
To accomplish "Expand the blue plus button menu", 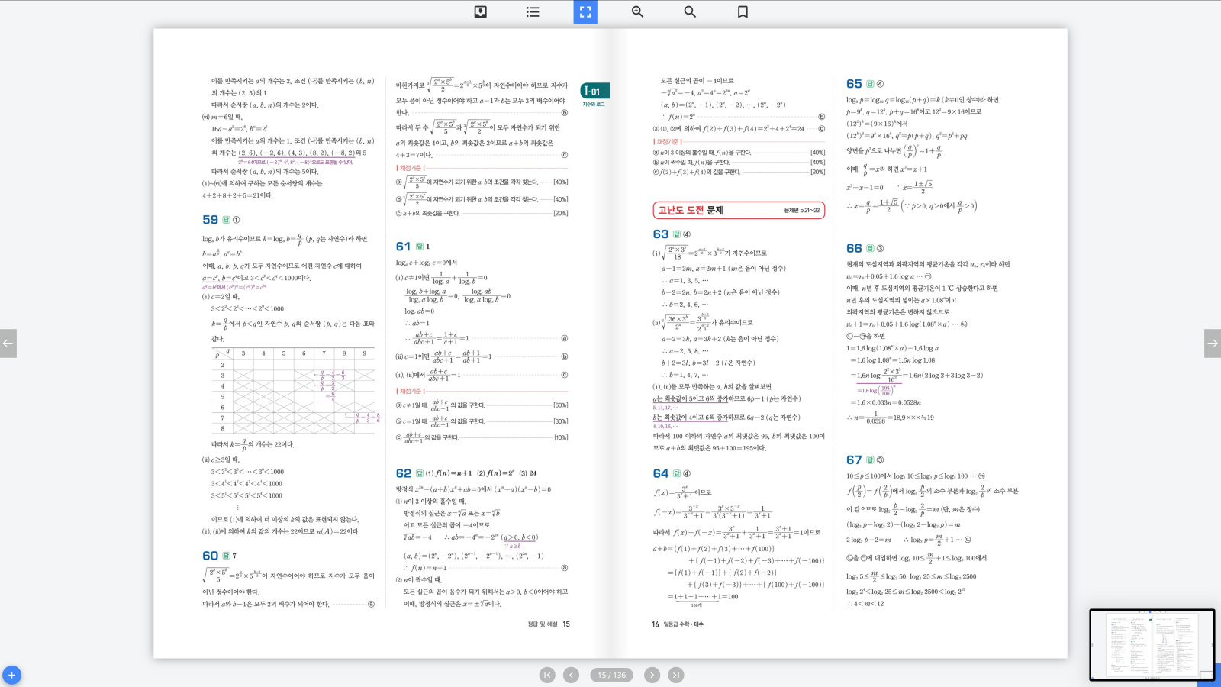I will point(11,676).
